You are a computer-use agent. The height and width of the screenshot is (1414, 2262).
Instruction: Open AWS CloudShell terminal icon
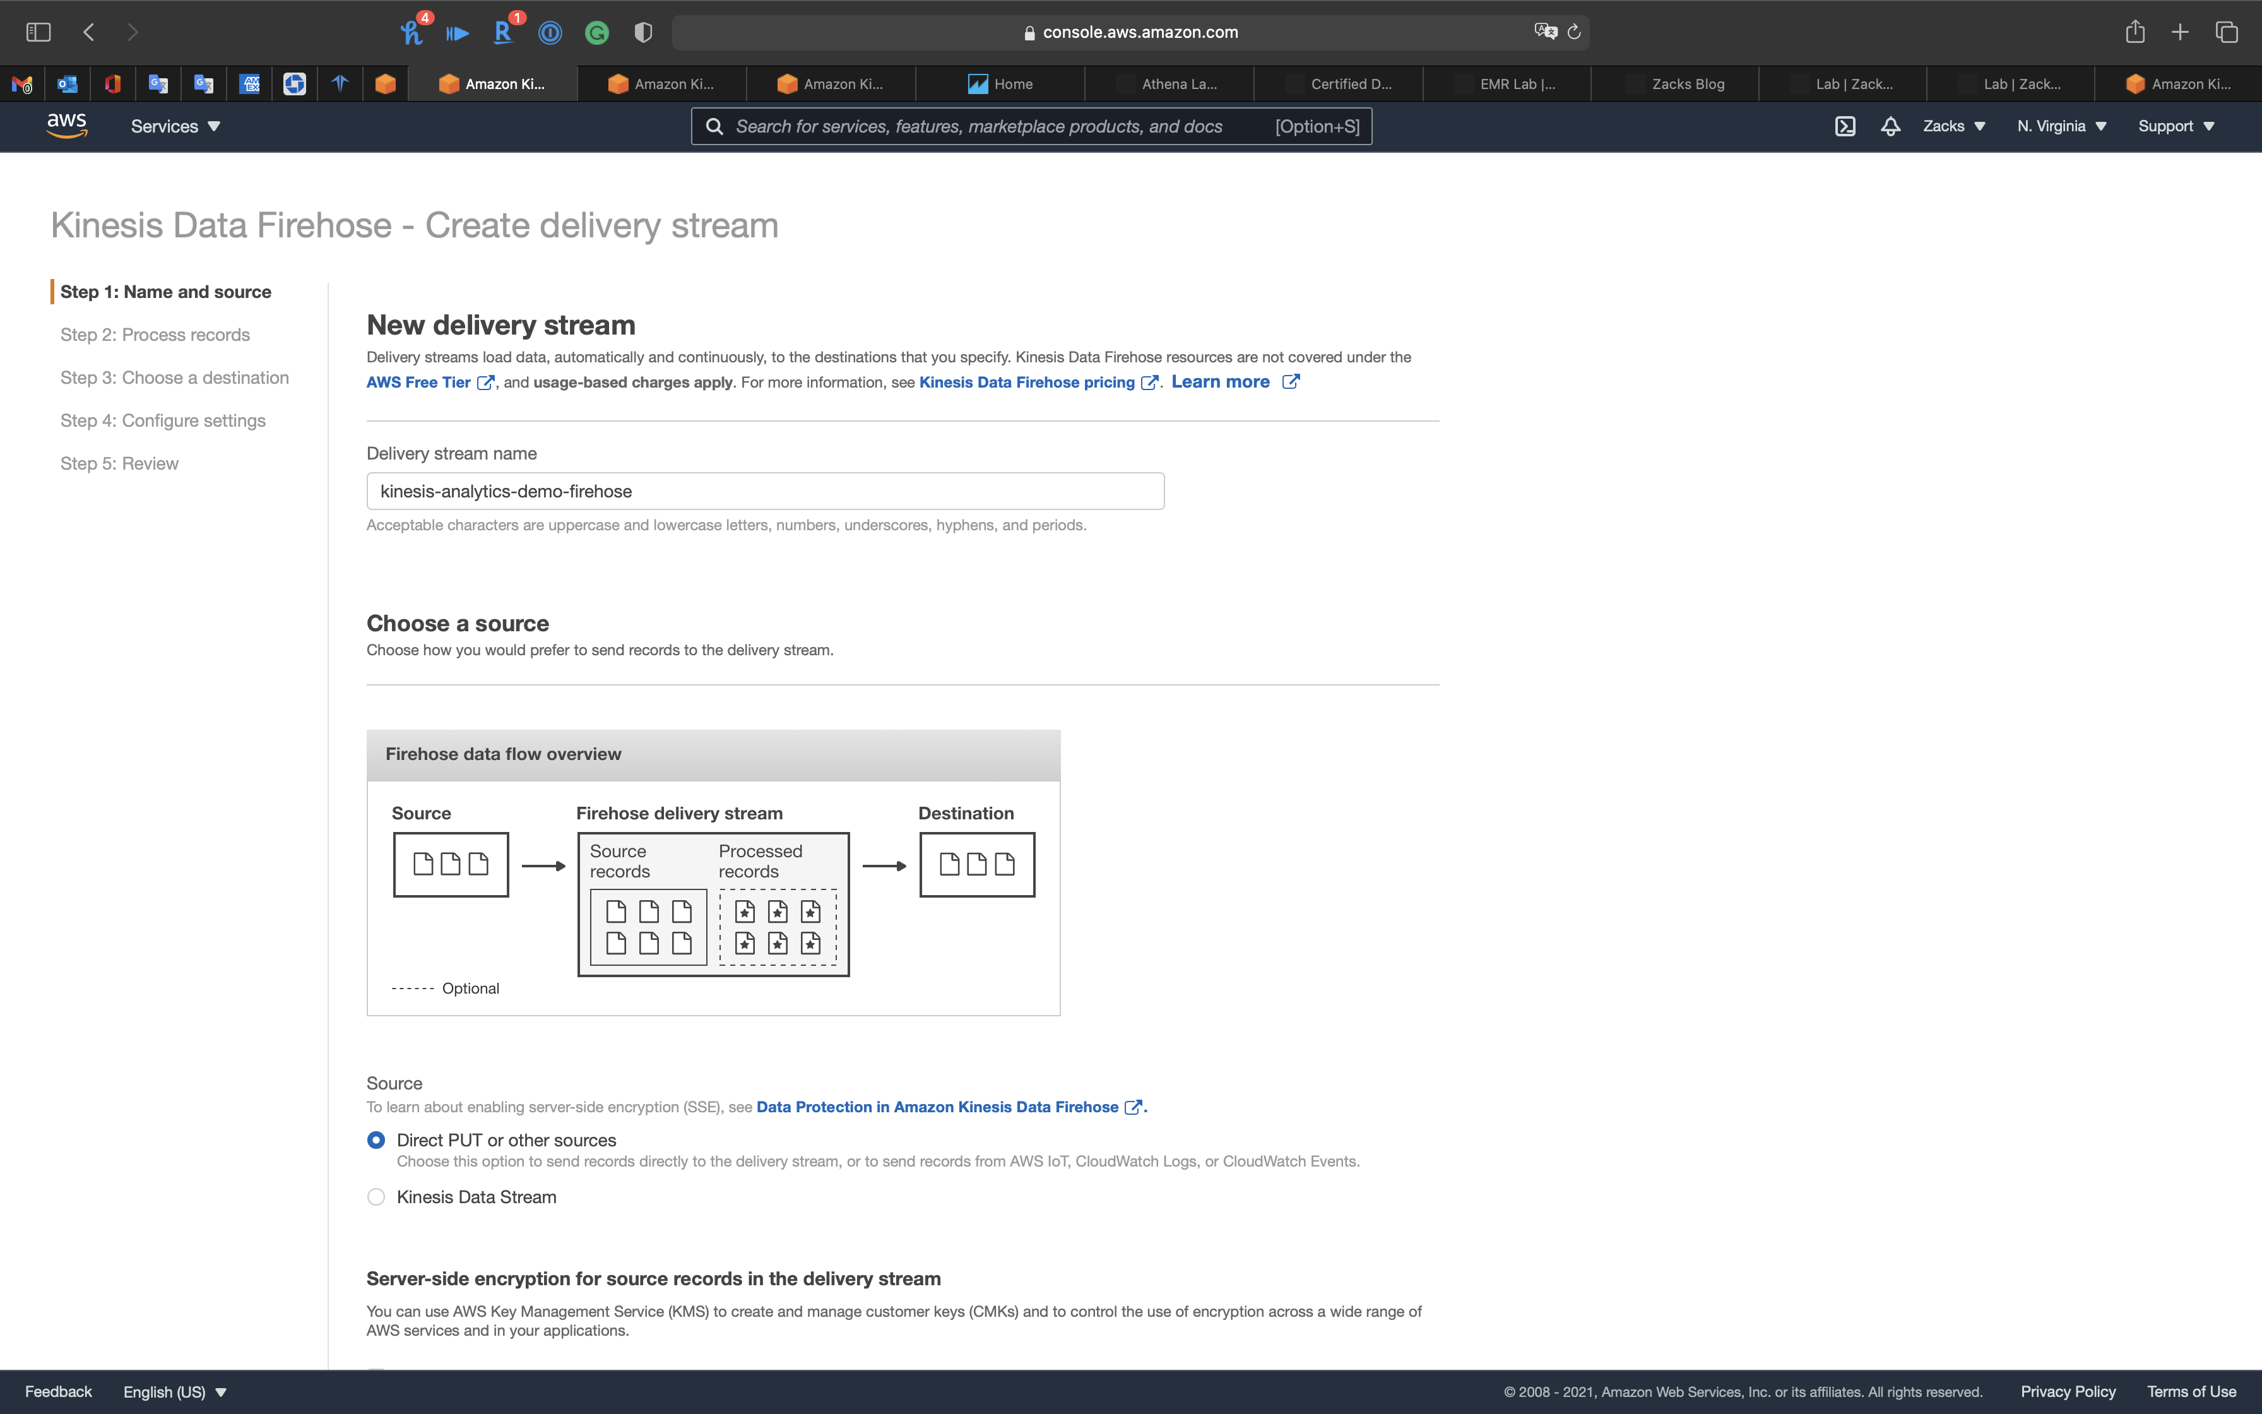[1844, 126]
